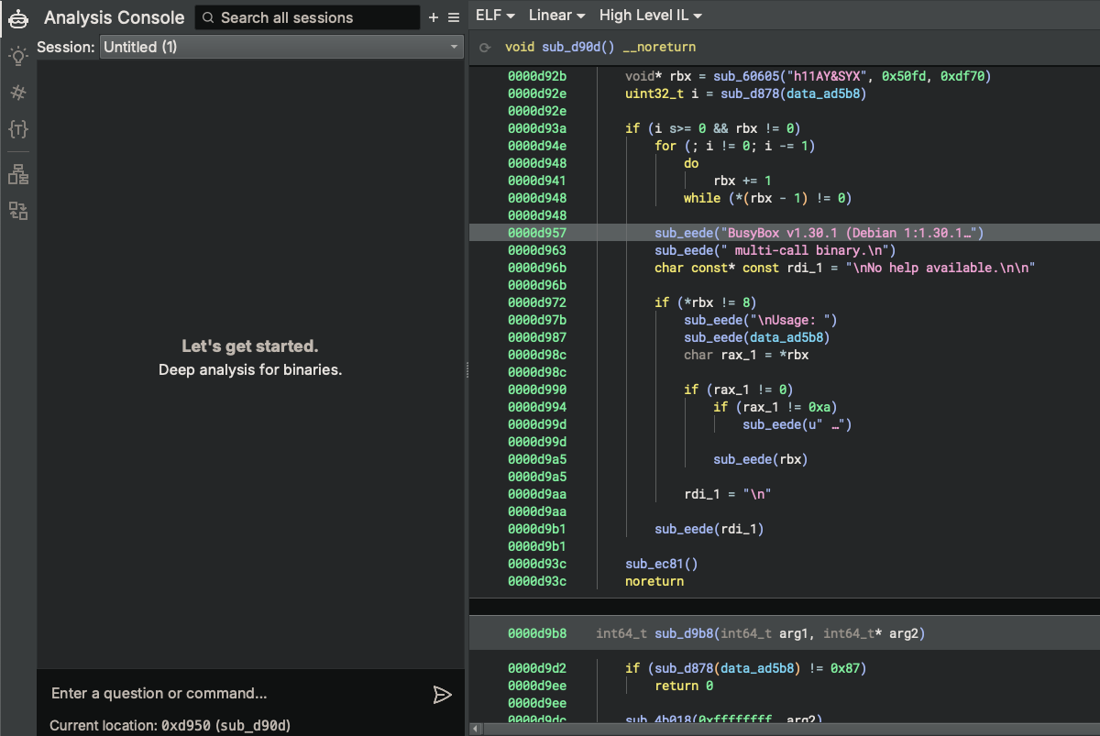This screenshot has width=1100, height=736.
Task: Click the swap-boxes icon in the sidebar
Action: 17,211
